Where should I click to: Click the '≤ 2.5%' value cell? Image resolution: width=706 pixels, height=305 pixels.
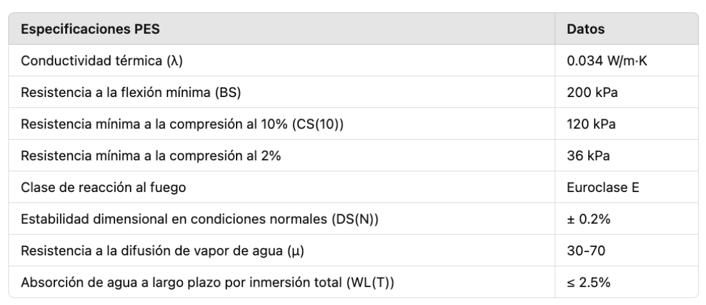tap(585, 282)
